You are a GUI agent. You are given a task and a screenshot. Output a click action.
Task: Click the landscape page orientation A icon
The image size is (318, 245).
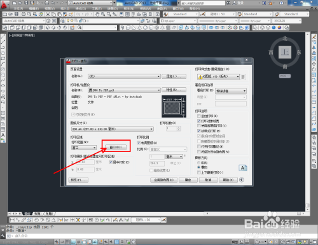tap(243, 168)
